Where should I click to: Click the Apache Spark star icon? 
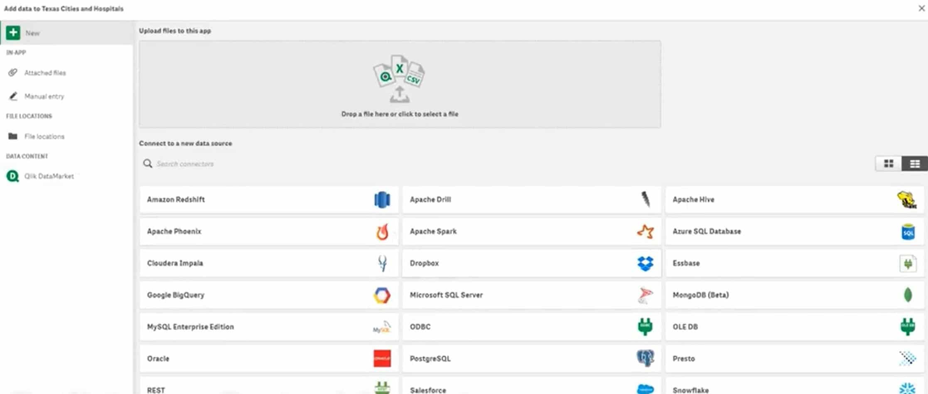645,231
